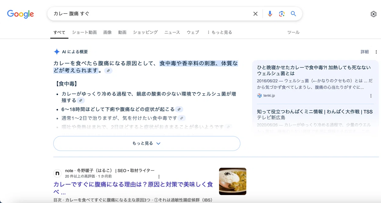Click the 【食中毒】 heading text
This screenshot has height=203, width=381.
tap(66, 84)
